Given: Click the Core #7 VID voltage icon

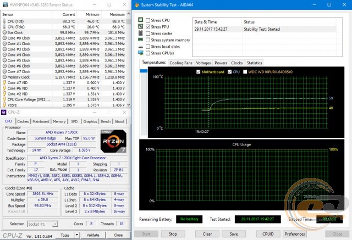Looking at the screenshot, I should (4, 82).
